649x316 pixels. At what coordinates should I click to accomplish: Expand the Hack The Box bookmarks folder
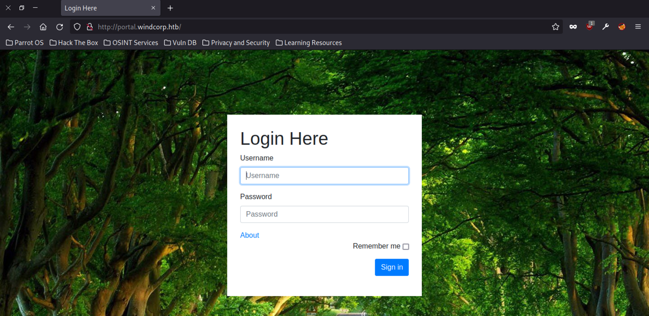click(74, 43)
